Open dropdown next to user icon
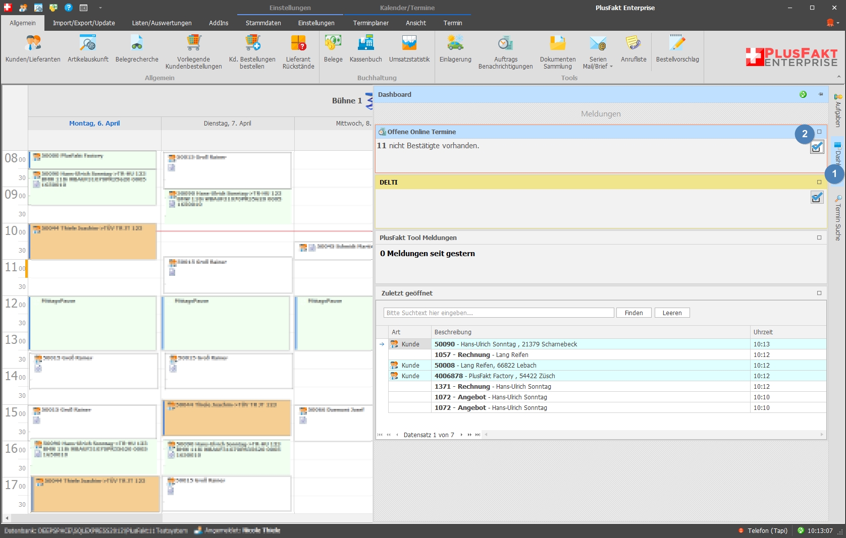The width and height of the screenshot is (846, 538). click(838, 23)
